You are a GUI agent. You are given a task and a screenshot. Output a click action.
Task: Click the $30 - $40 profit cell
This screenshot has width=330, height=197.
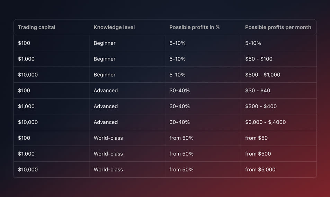258,91
